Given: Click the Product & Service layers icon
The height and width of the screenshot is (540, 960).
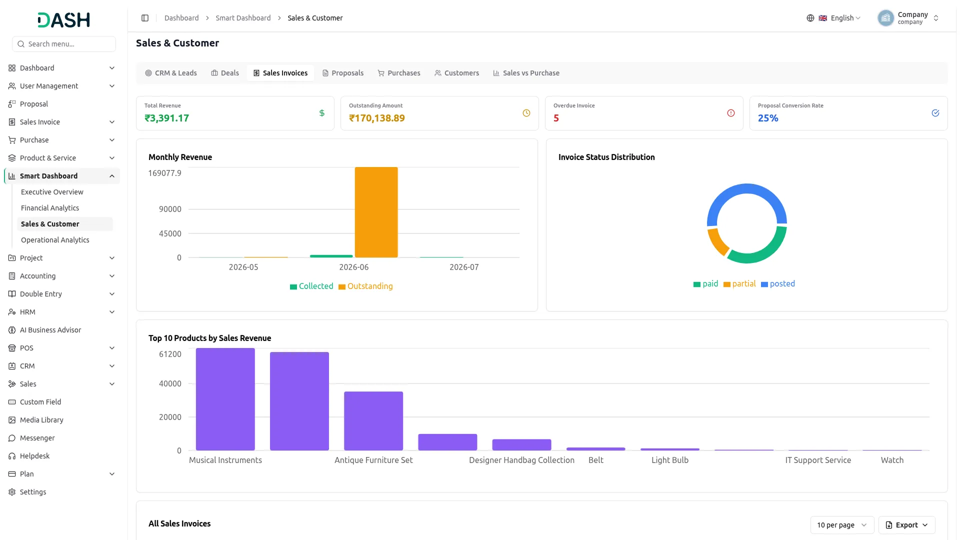Looking at the screenshot, I should click(x=12, y=158).
